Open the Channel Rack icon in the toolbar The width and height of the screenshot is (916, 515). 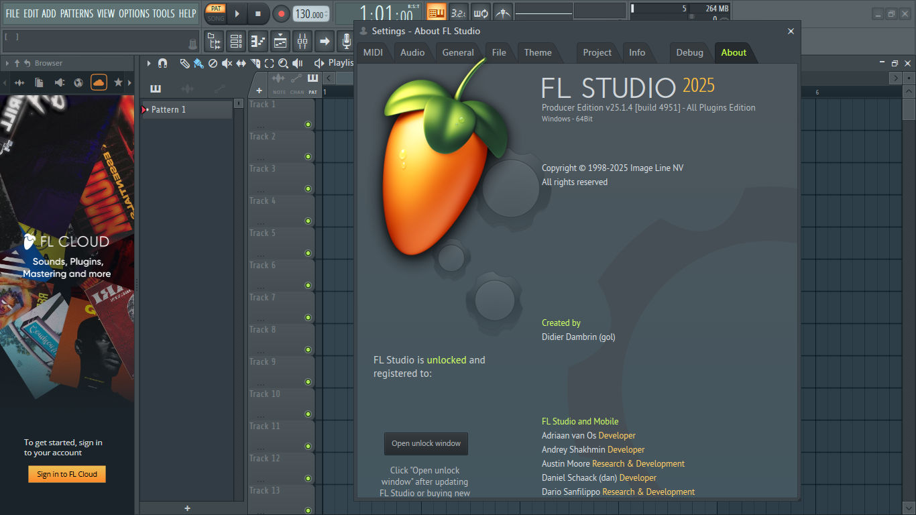235,41
